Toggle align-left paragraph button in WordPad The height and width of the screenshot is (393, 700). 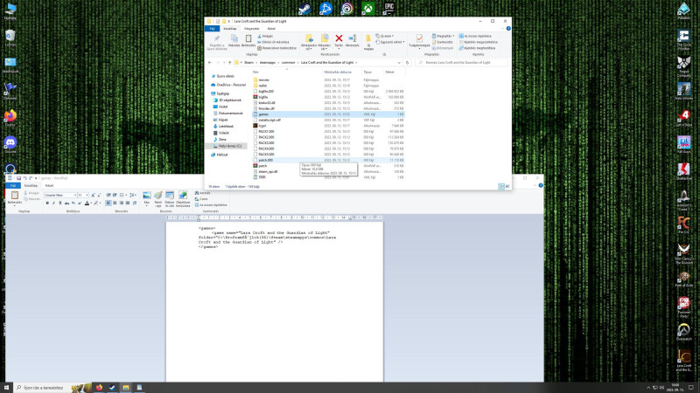pos(108,203)
